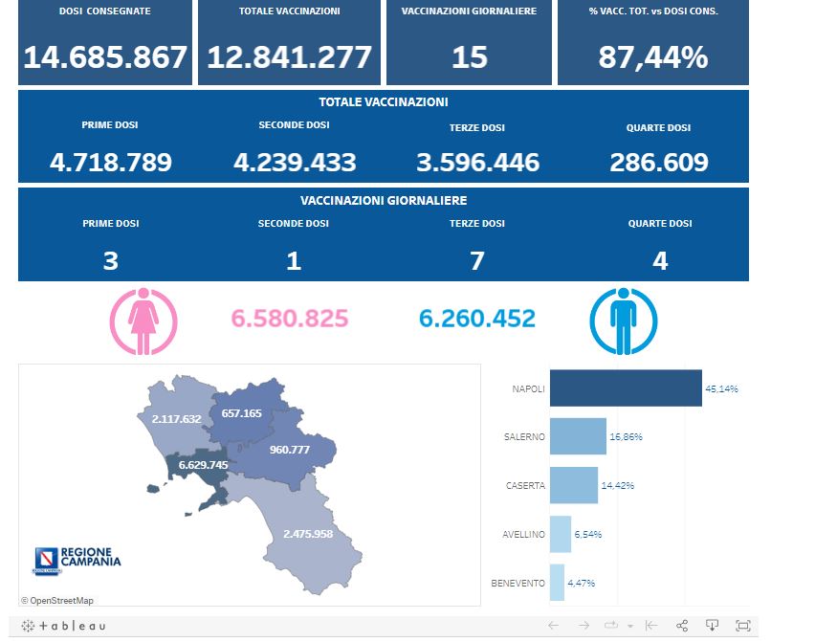Open the Share icon in toolbar
Screen dimensions: 837x642
[682, 626]
